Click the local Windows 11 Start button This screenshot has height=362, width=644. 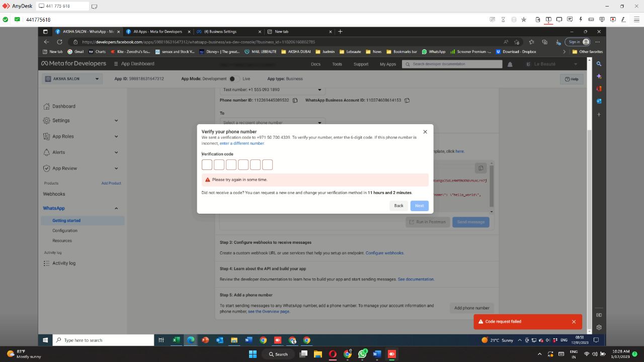point(253,354)
